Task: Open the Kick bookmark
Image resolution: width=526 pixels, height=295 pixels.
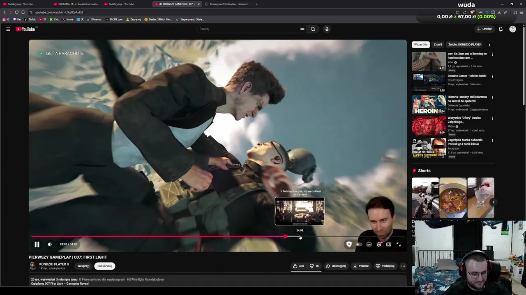Action: click(x=54, y=19)
